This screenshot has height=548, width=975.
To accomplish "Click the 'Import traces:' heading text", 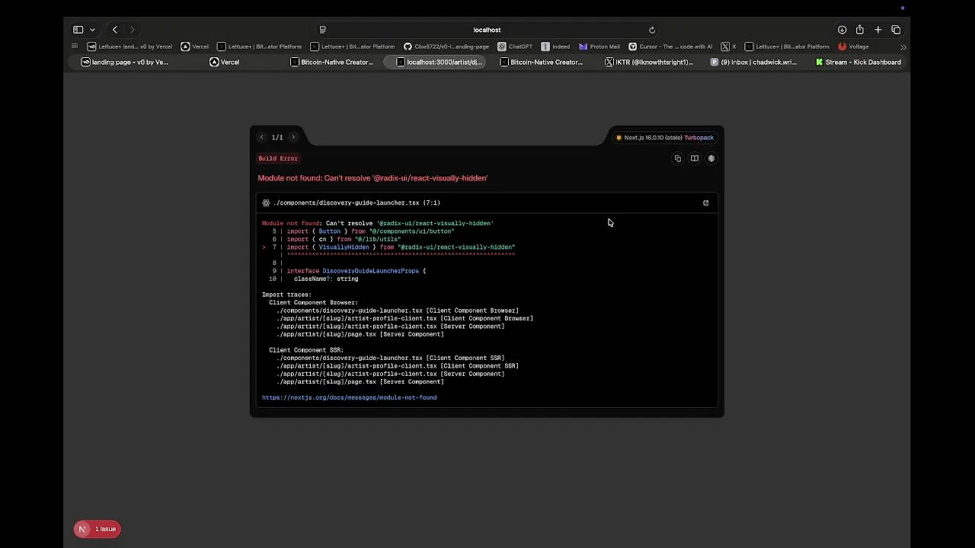I will (x=286, y=295).
